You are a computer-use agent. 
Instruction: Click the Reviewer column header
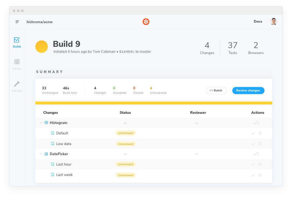pos(198,113)
